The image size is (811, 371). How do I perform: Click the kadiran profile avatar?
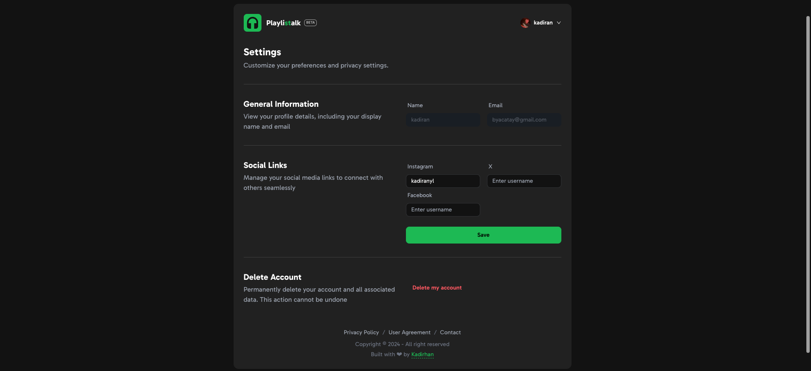pos(525,23)
